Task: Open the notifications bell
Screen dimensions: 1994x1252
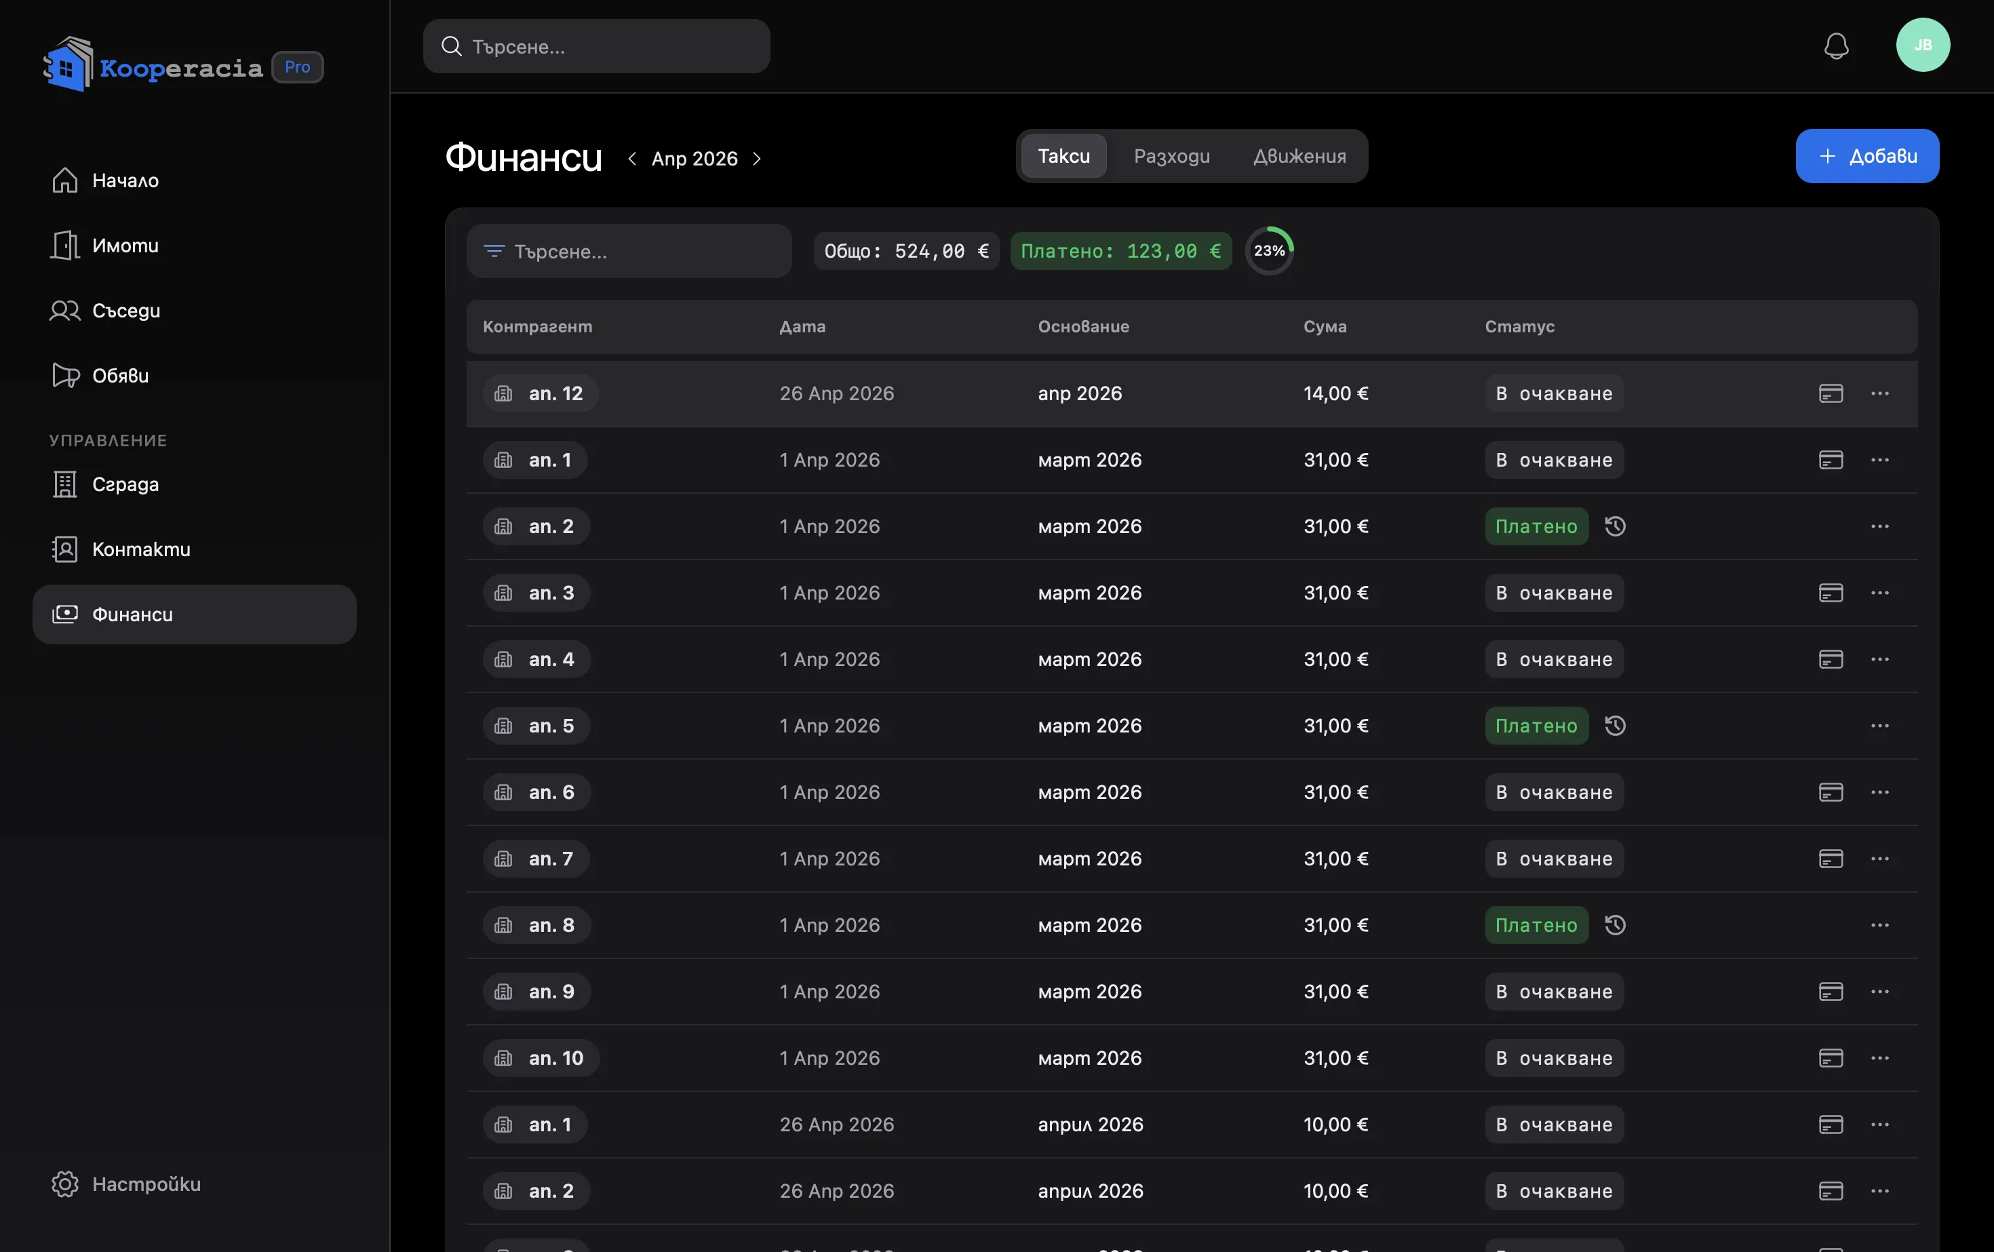Action: [1836, 45]
